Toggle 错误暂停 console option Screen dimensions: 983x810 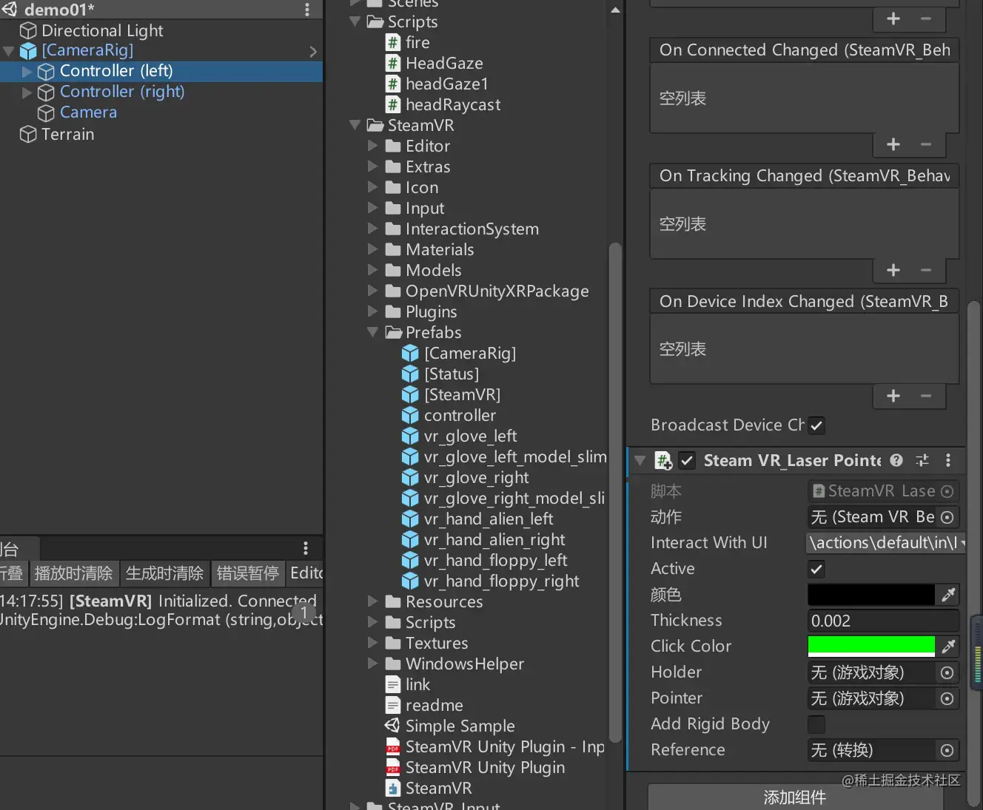[x=248, y=573]
